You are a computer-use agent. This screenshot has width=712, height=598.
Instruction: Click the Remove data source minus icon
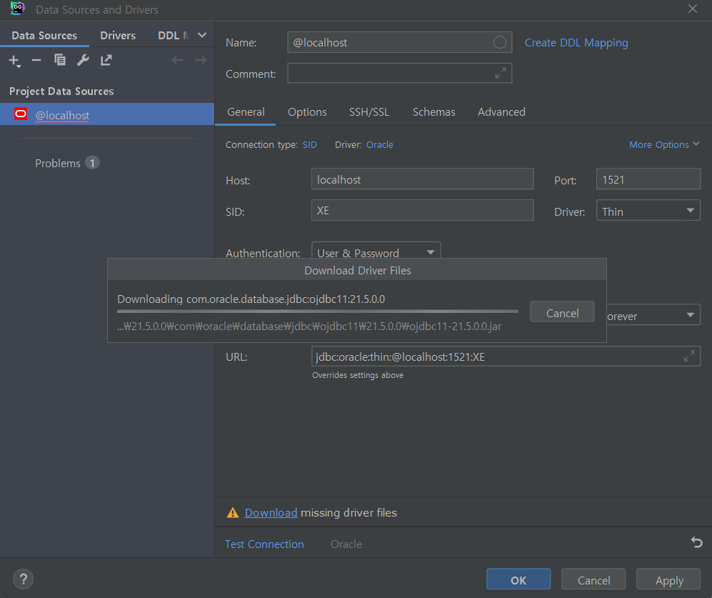point(36,60)
